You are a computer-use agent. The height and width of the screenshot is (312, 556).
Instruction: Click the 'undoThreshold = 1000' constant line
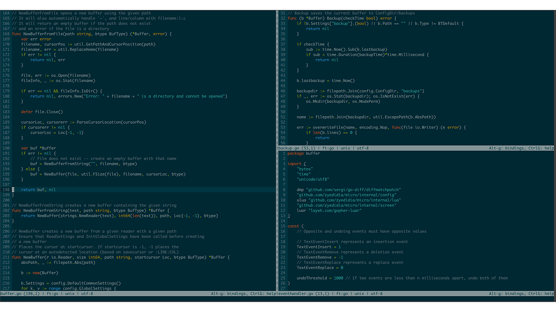tap(320, 278)
